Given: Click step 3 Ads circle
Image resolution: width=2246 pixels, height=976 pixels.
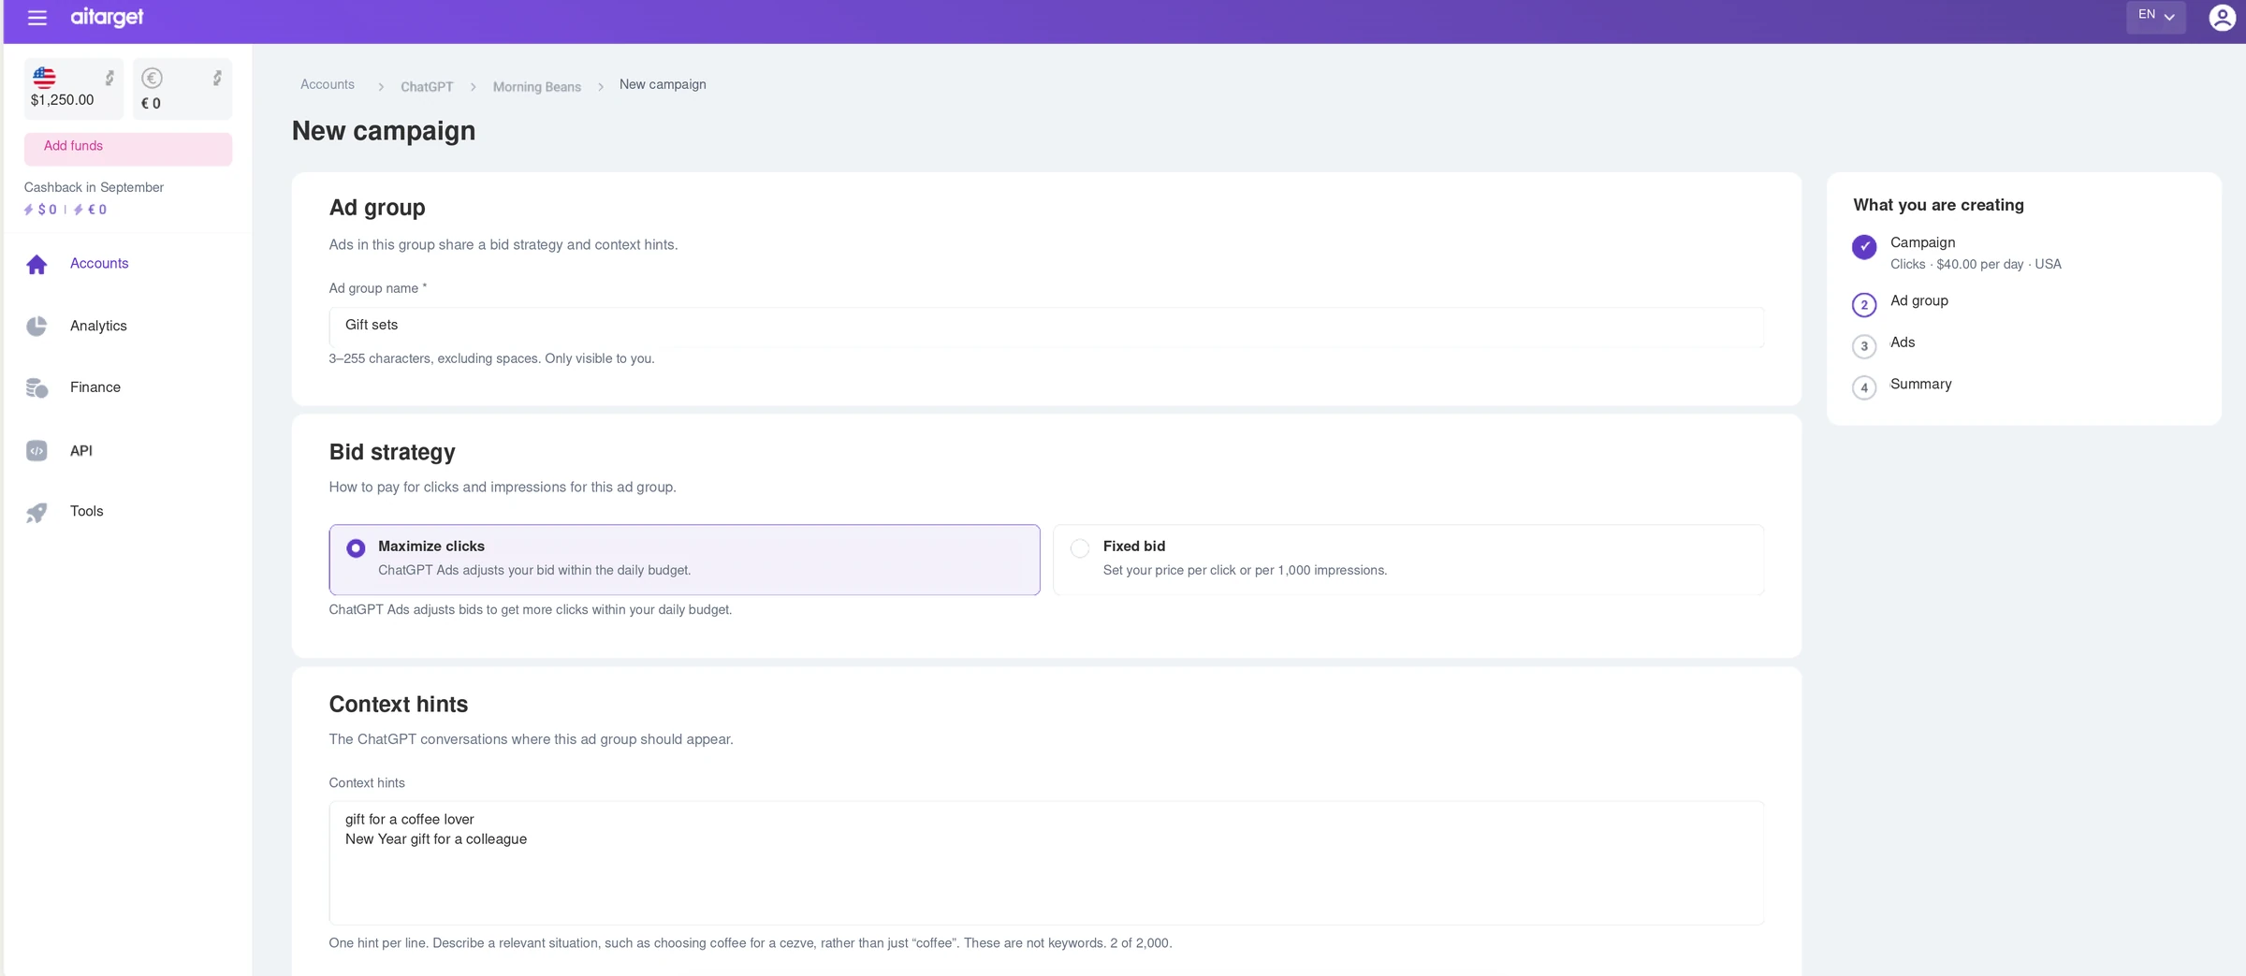Looking at the screenshot, I should pos(1864,346).
